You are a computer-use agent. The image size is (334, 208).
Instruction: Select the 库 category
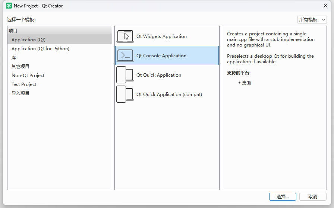coord(60,57)
